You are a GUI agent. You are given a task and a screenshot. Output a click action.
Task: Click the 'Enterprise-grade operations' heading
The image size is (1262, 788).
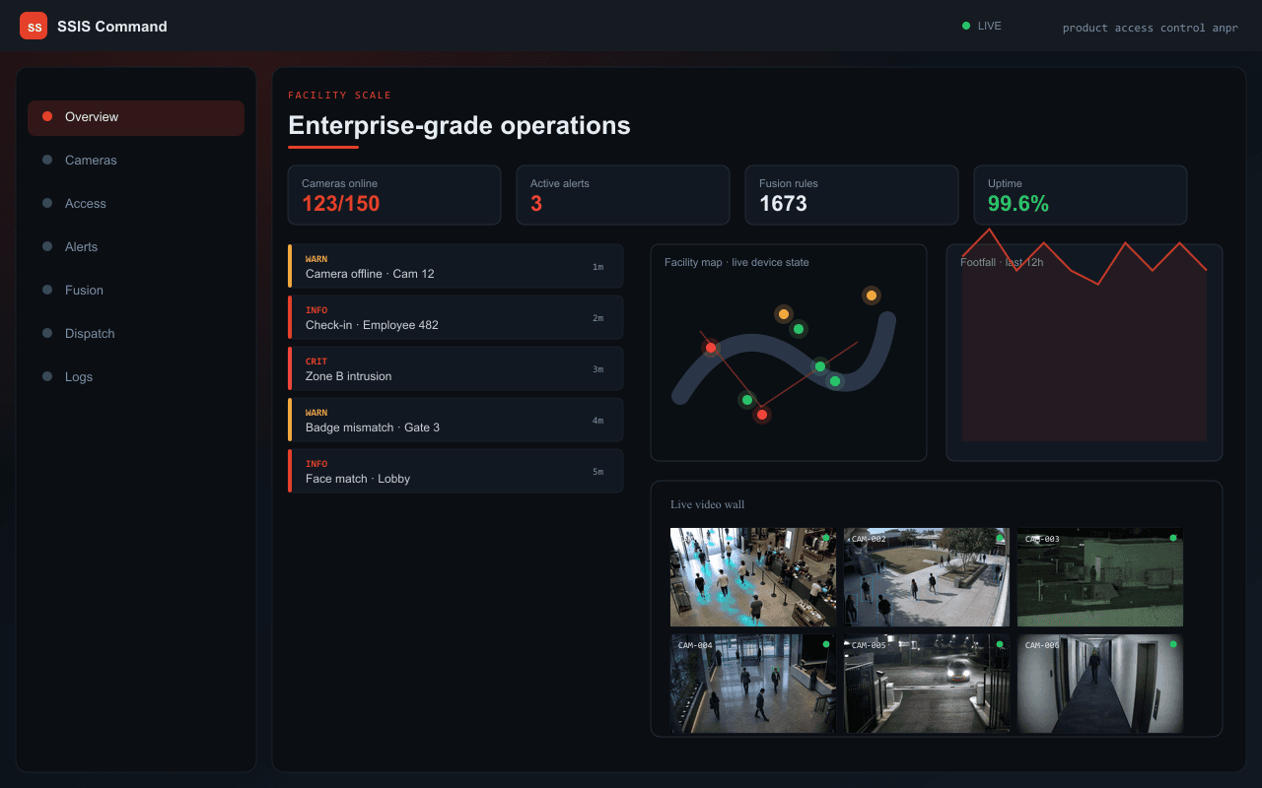pos(459,125)
